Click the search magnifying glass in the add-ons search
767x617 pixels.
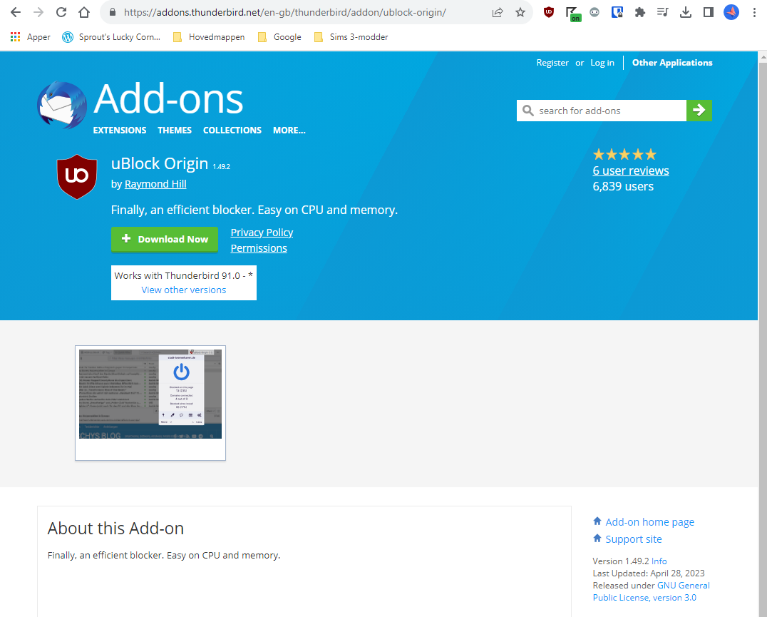point(528,111)
